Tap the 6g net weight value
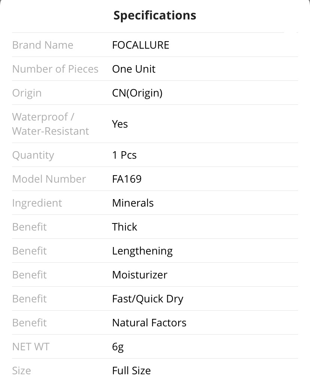This screenshot has height=378, width=310. [x=118, y=347]
